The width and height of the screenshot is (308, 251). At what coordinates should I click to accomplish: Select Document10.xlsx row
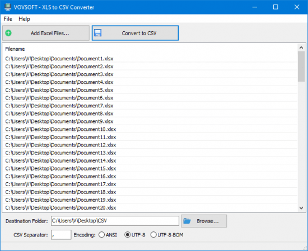[x=60, y=129]
